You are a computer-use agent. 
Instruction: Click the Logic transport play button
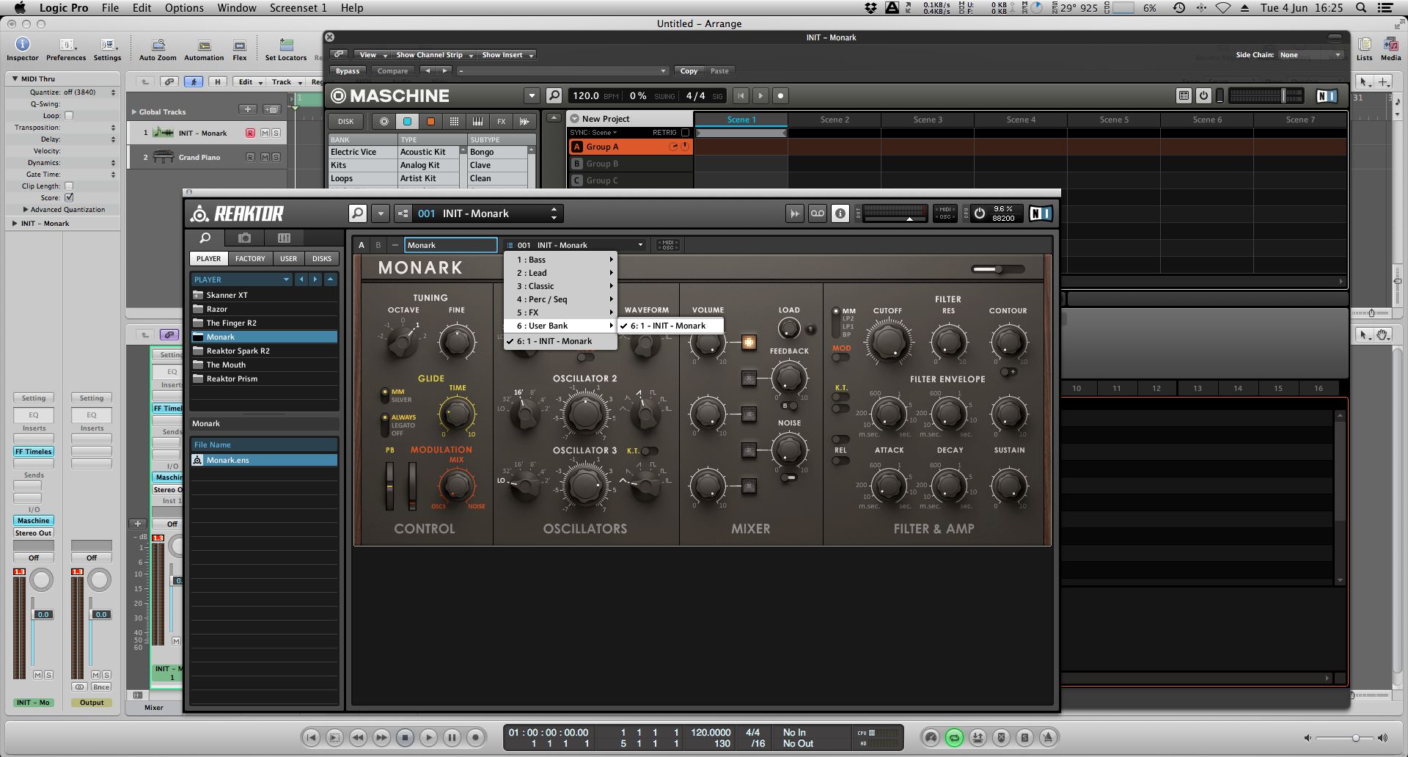428,737
